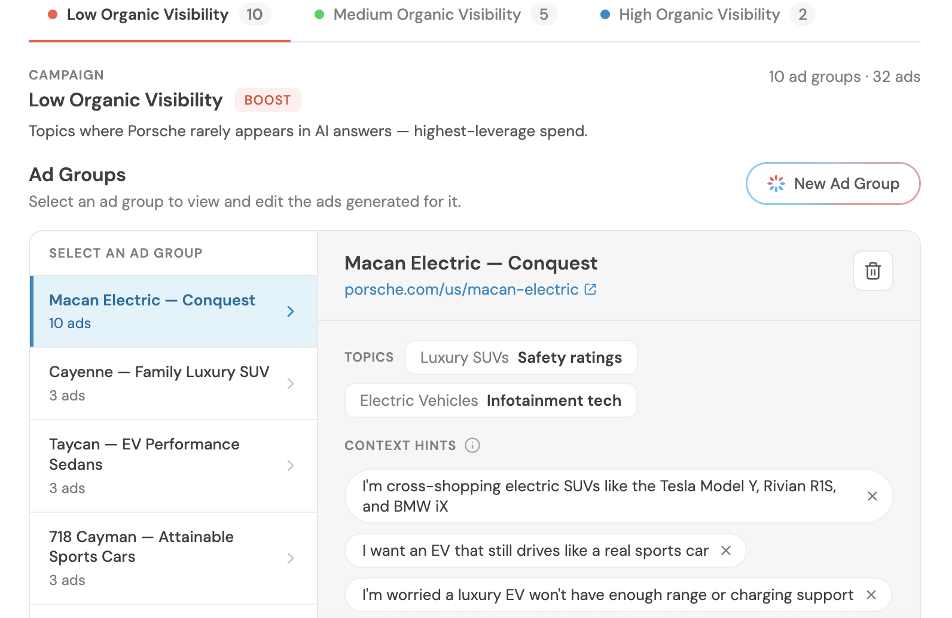
Task: Expand the Cayenne — Family Luxury SUV chevron
Action: (x=291, y=384)
